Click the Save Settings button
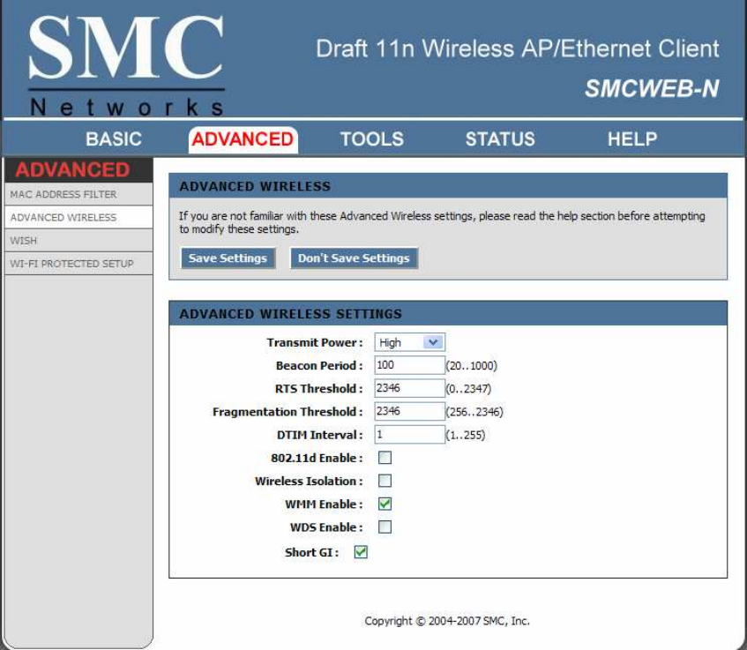 tap(228, 258)
